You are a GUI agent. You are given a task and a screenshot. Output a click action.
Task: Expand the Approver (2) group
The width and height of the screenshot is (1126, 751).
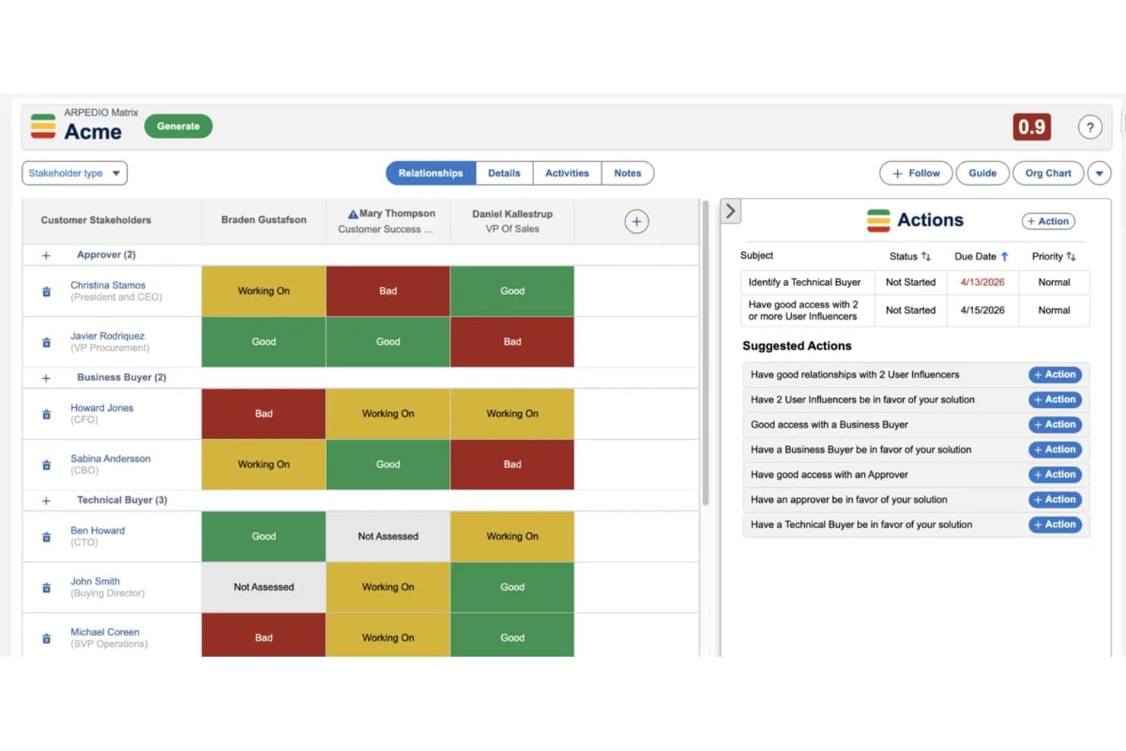(x=46, y=256)
